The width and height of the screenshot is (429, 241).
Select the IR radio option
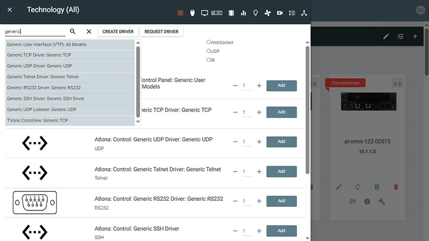click(x=209, y=59)
